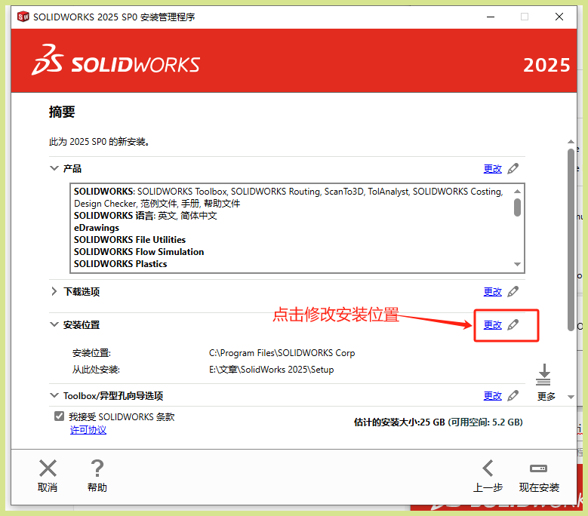Click the 更改 link for Toolbox options
This screenshot has height=516, width=588.
pyautogui.click(x=492, y=396)
